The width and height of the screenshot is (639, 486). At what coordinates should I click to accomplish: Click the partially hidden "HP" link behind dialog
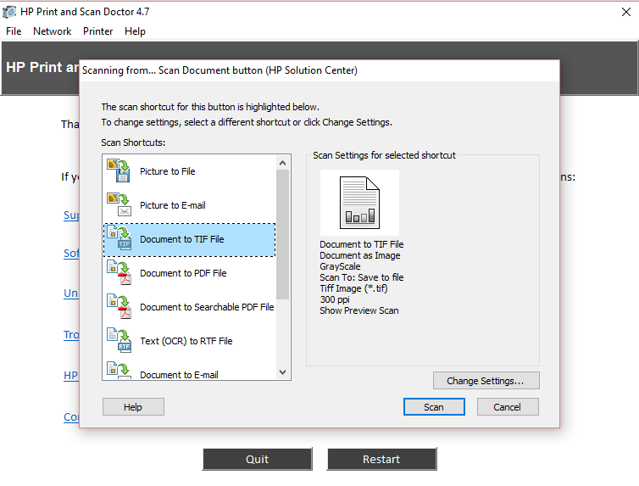point(71,376)
